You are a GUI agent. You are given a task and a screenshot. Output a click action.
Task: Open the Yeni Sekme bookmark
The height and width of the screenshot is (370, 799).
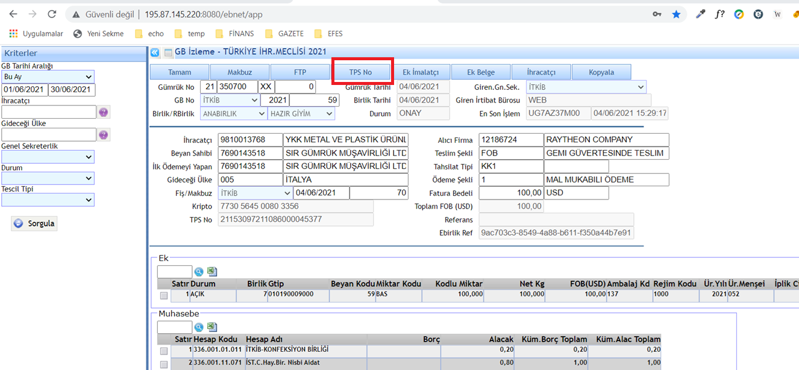coord(99,34)
